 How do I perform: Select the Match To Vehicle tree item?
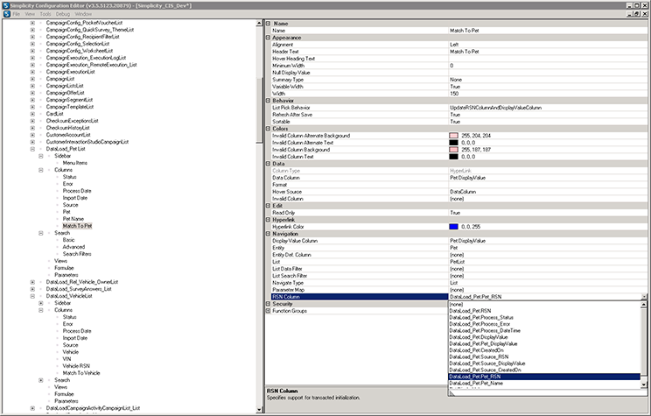pyautogui.click(x=81, y=373)
